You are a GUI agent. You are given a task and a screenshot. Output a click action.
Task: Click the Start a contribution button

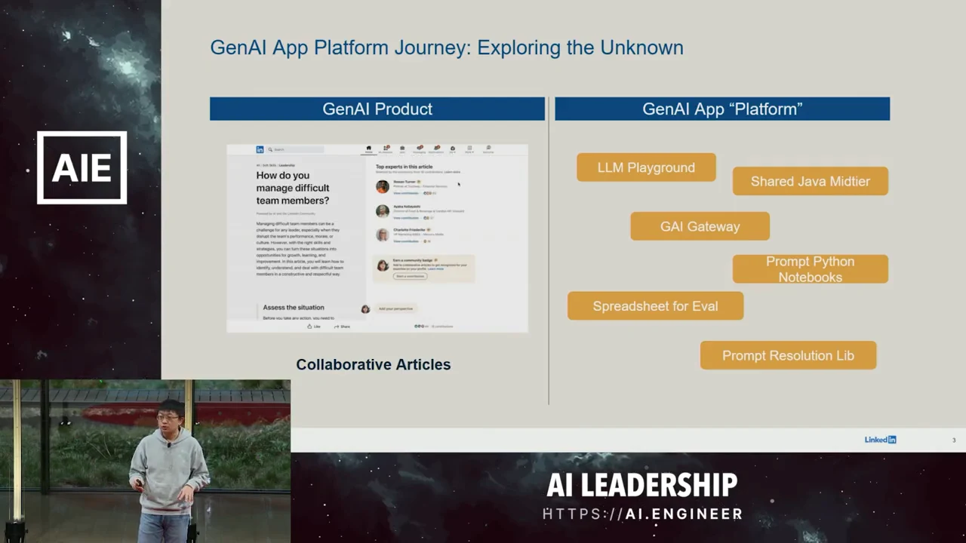[411, 276]
